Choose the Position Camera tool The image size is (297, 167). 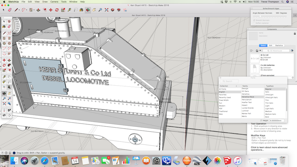coord(4,110)
